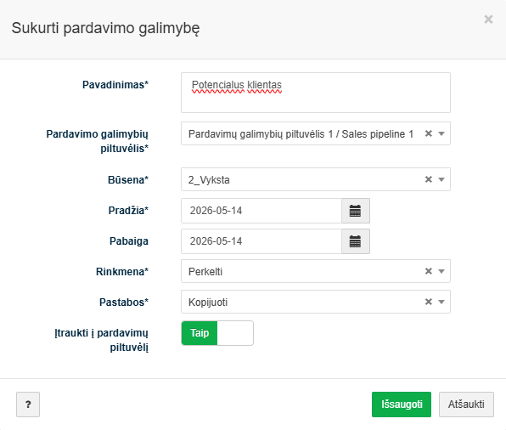Clear the sales pipeline selection

(428, 133)
